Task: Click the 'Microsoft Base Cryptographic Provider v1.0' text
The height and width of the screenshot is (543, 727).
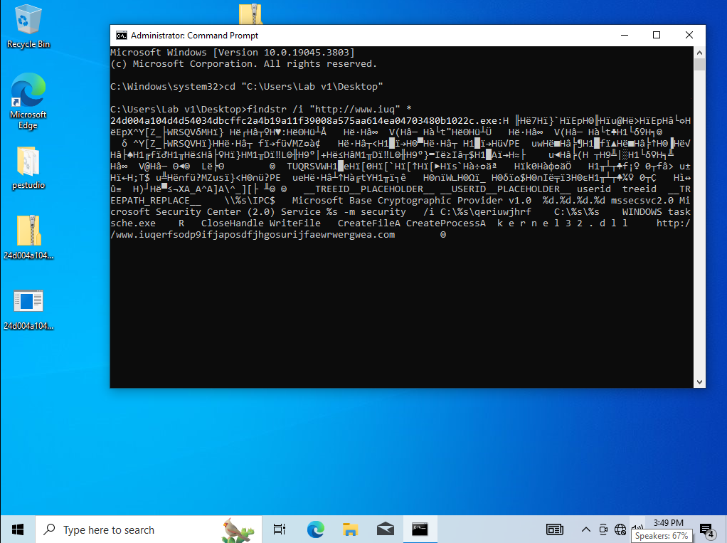Action: click(x=412, y=200)
